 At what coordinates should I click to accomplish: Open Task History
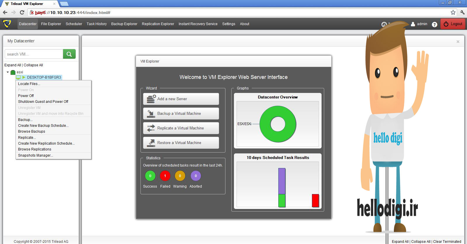(97, 24)
